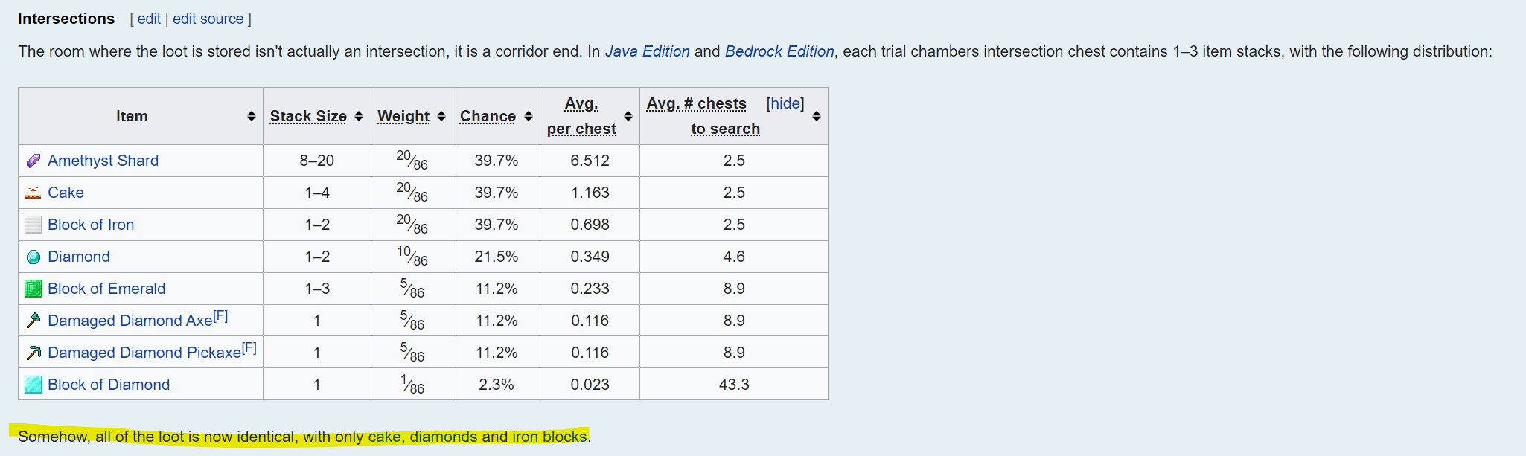
Task: Open the Block of Emerald page link
Action: [106, 289]
